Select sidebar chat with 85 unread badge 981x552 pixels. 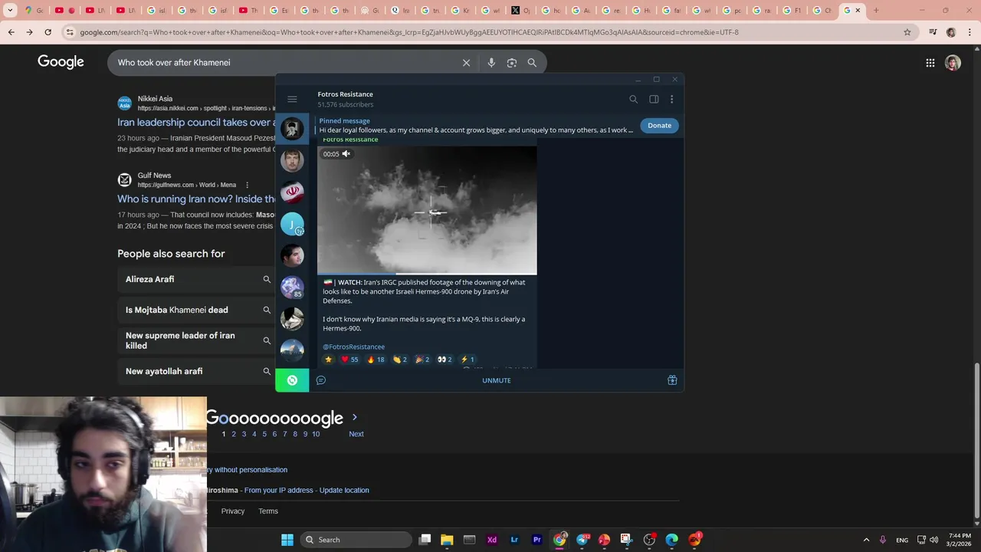click(x=292, y=287)
